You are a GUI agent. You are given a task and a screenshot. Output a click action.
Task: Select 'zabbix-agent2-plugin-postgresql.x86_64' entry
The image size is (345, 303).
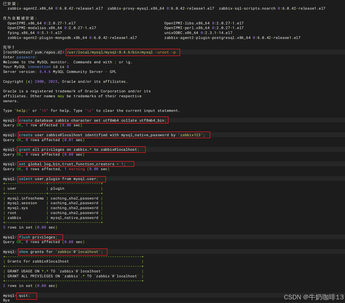click(x=232, y=38)
